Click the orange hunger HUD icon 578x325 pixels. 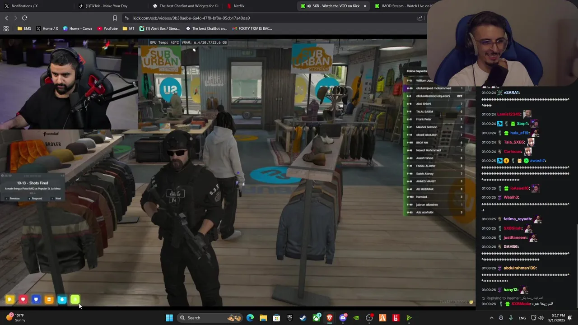click(49, 299)
